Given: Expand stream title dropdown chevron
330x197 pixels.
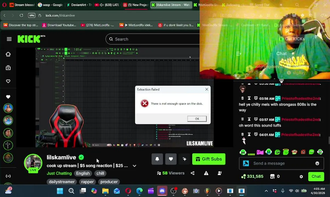Looking at the screenshot, I should [134, 166].
